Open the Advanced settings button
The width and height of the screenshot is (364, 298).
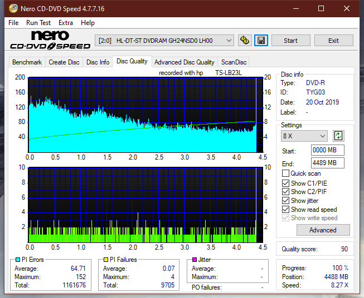tap(323, 230)
